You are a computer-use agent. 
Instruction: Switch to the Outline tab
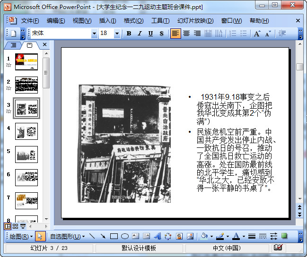click(13, 45)
